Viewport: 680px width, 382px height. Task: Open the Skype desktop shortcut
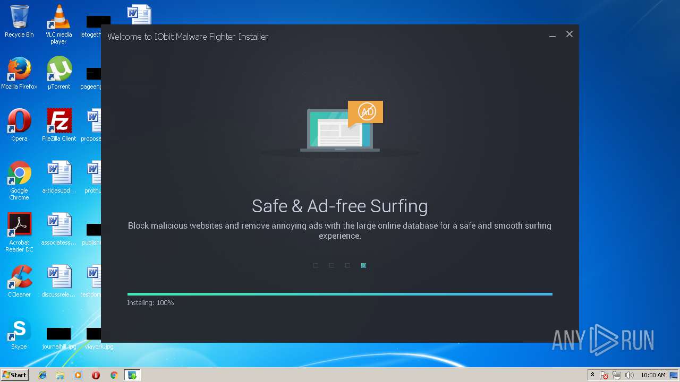tap(19, 333)
